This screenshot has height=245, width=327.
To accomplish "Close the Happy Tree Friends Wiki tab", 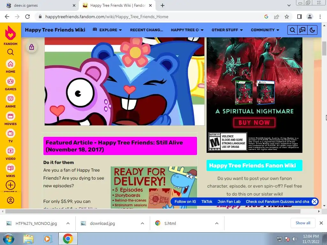I will (150, 6).
